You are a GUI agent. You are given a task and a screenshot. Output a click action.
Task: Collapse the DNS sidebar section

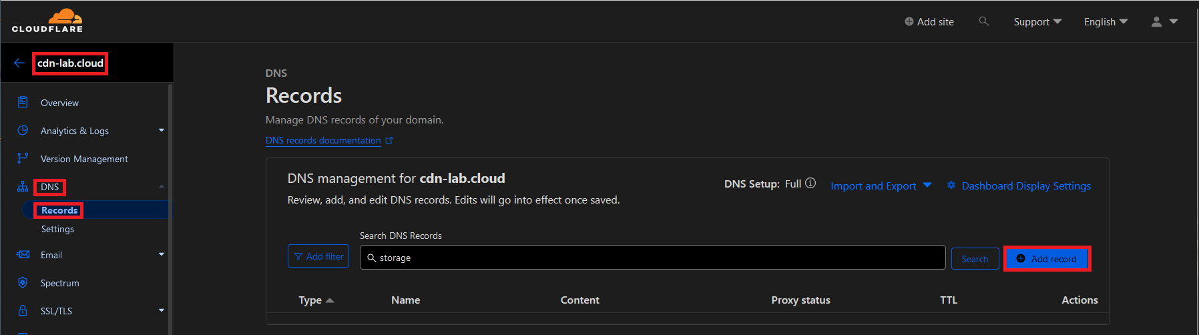tap(162, 187)
